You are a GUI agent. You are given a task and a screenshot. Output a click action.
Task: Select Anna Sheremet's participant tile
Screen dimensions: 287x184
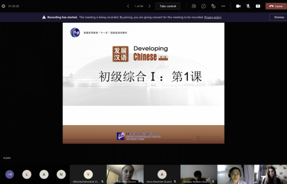[162, 174]
